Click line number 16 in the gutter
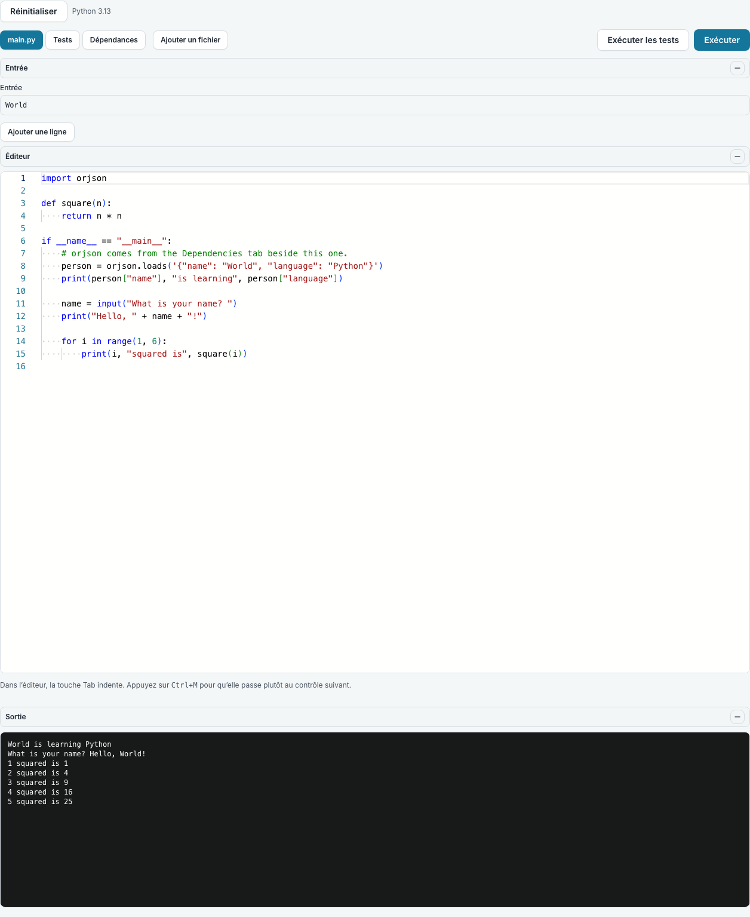Viewport: 750px width, 917px height. (x=21, y=366)
